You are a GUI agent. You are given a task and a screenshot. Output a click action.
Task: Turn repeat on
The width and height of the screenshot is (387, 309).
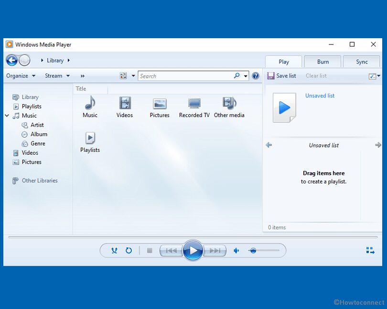[x=129, y=251]
